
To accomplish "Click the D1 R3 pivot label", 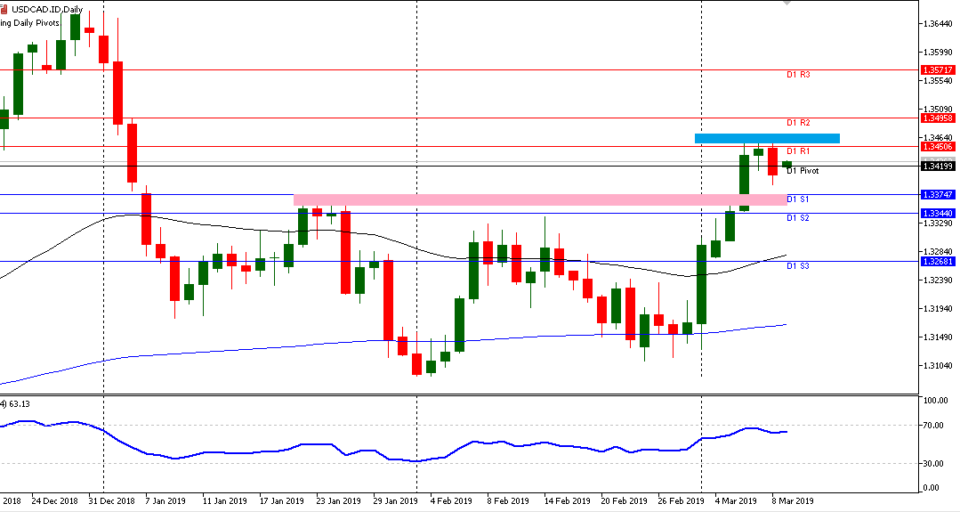I will (798, 75).
